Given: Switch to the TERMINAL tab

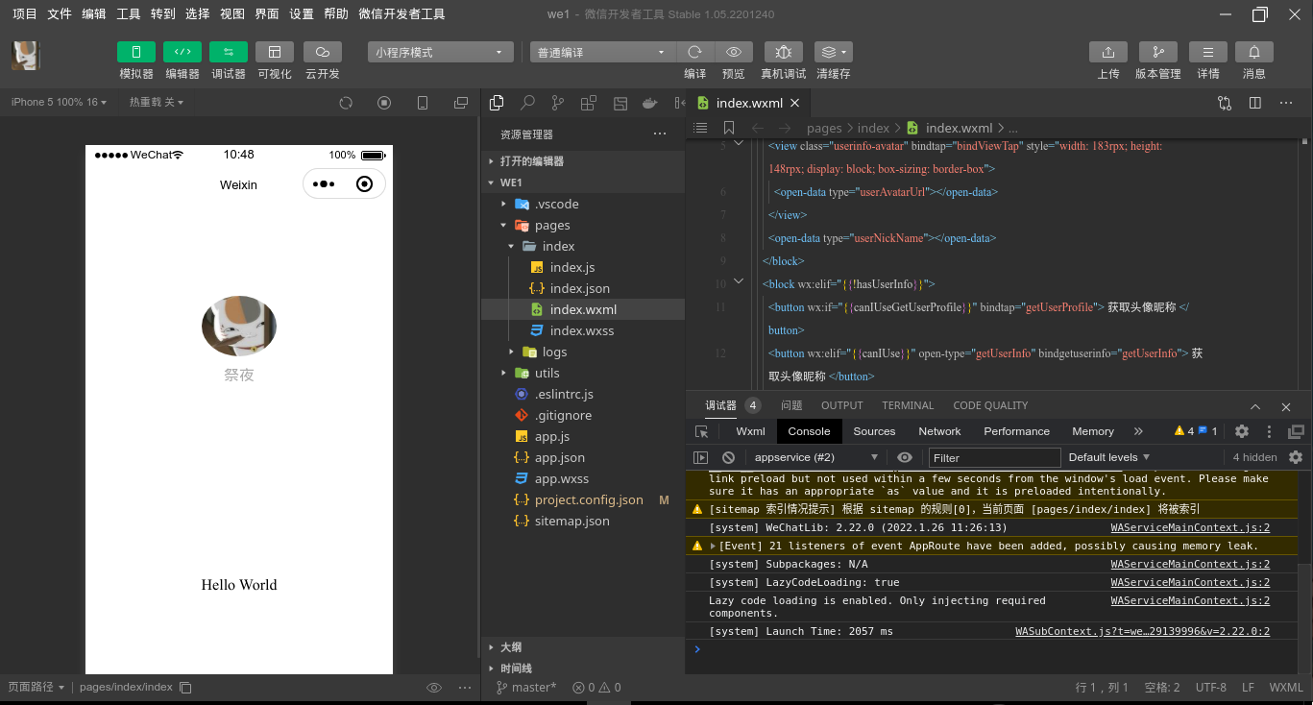Looking at the screenshot, I should click(x=908, y=405).
